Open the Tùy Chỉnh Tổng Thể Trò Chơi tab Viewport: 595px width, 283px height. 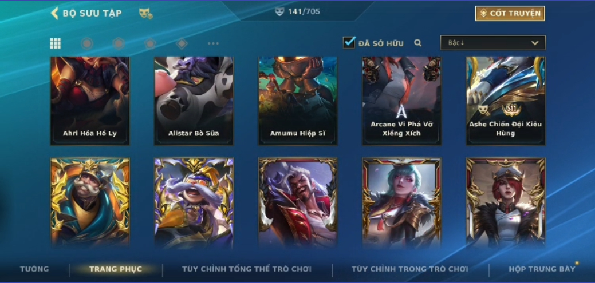click(x=247, y=269)
